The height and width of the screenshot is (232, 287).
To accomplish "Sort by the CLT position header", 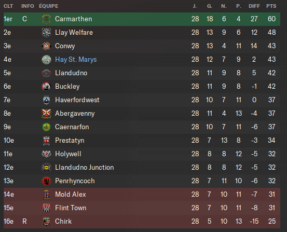I will 8,6.
